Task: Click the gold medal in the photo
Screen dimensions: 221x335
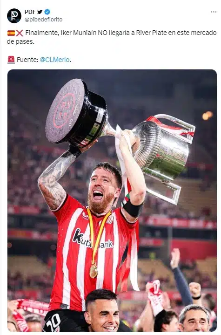Action: tap(94, 271)
